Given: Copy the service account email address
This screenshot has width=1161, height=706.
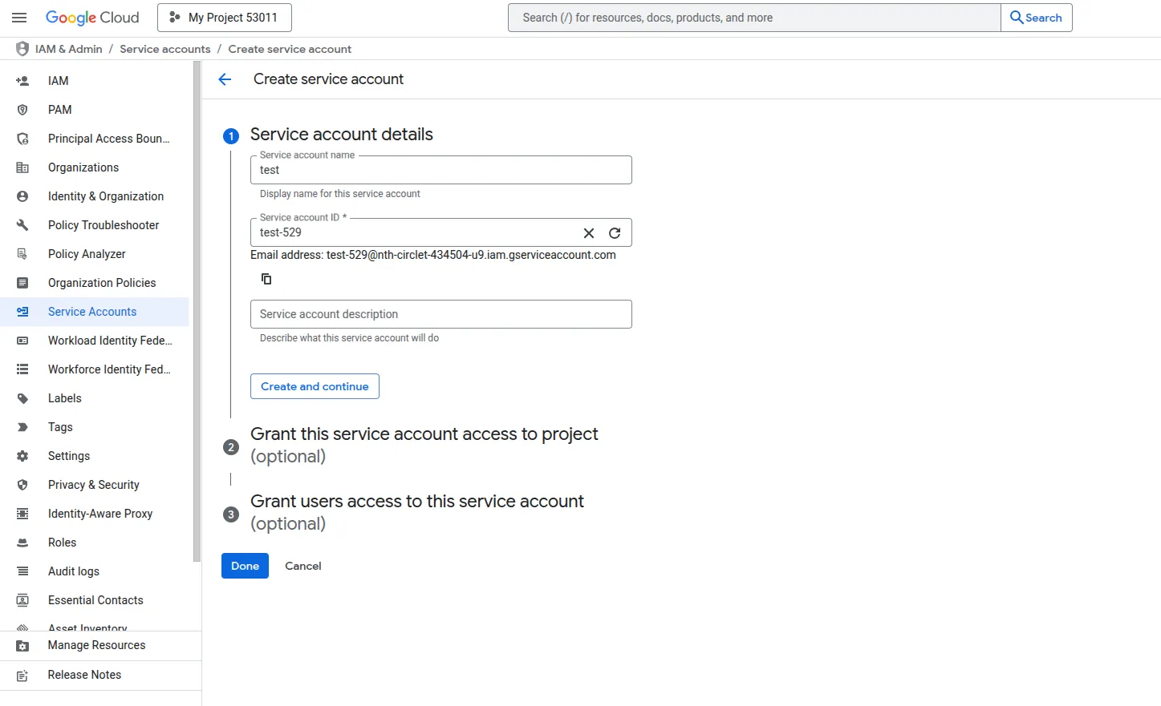Looking at the screenshot, I should [266, 278].
